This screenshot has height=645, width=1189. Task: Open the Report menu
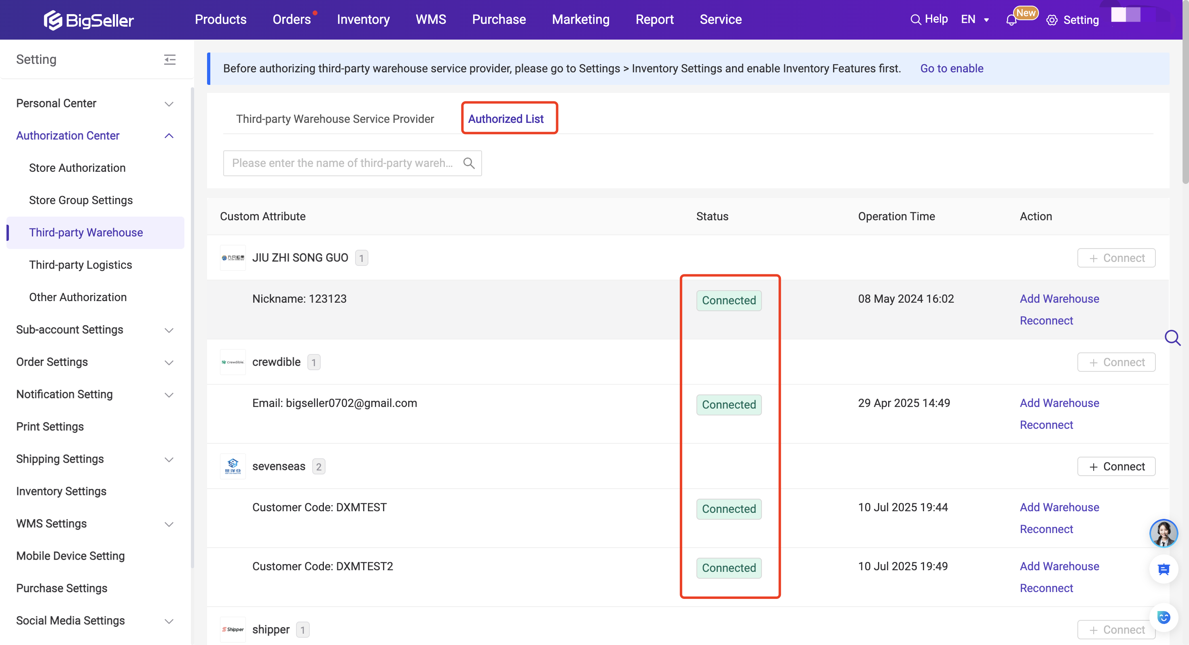(654, 19)
